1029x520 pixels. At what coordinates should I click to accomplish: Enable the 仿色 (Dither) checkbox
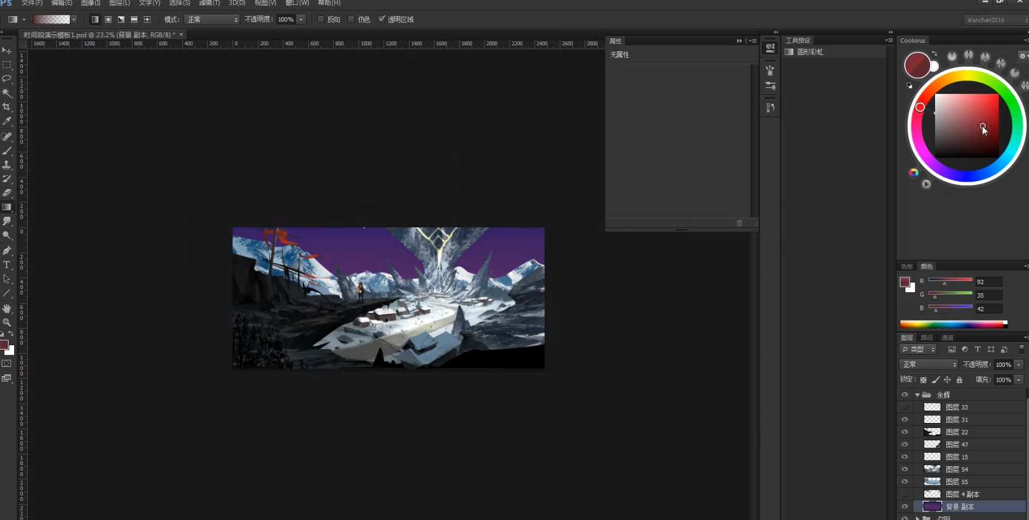tap(351, 19)
